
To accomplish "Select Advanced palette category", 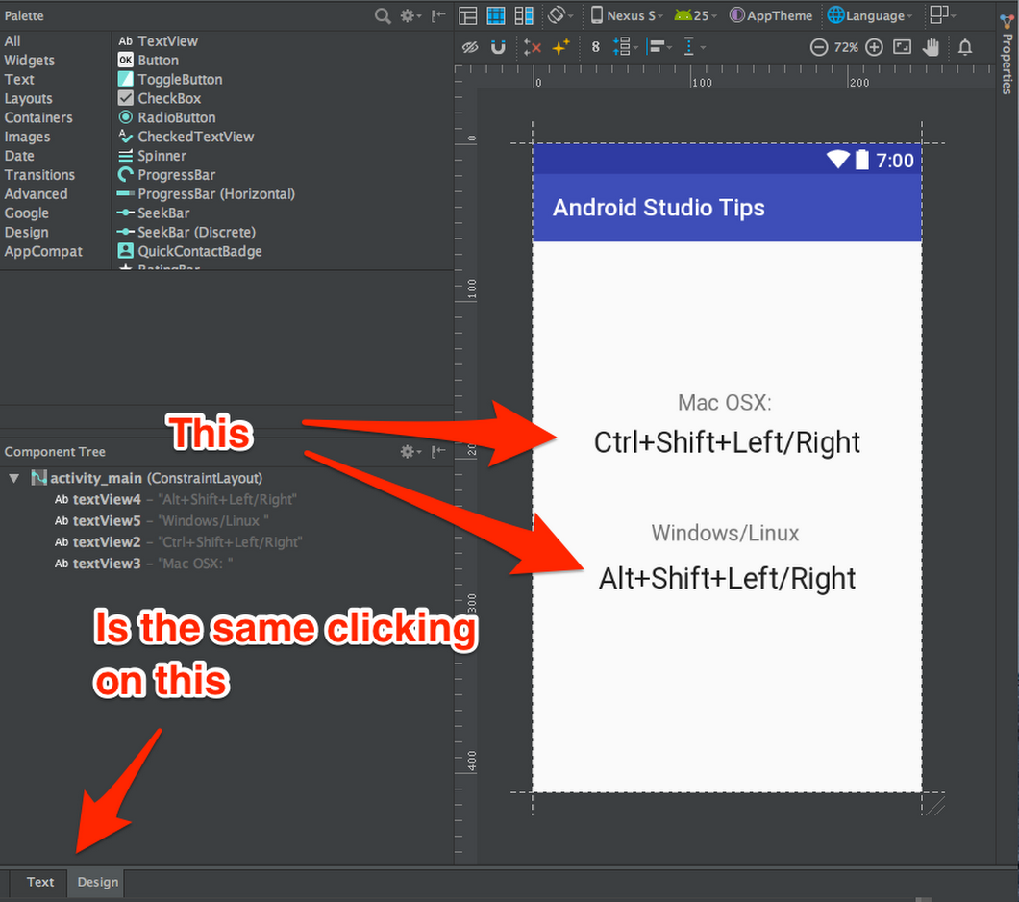I will point(36,193).
